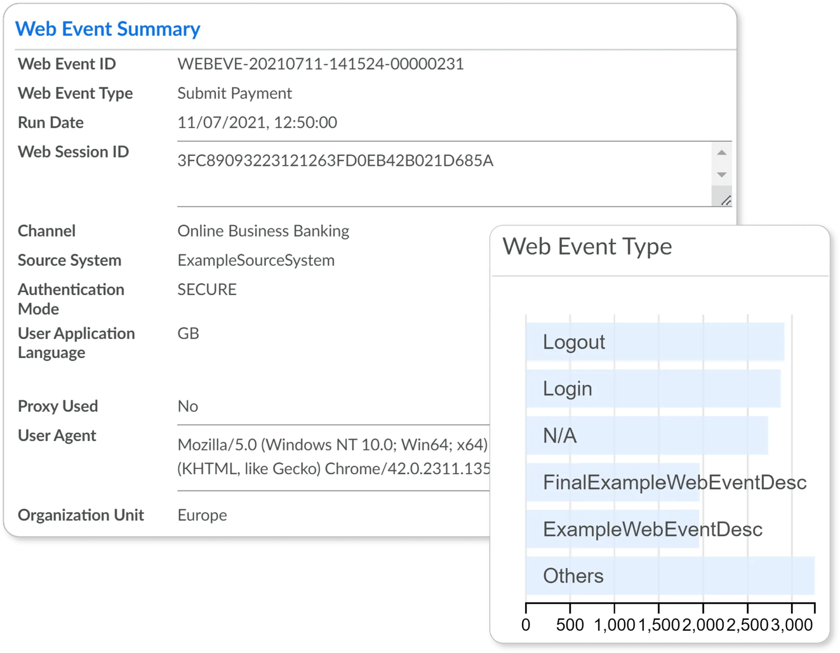
Task: Click the Organization Unit field label
Action: [80, 515]
